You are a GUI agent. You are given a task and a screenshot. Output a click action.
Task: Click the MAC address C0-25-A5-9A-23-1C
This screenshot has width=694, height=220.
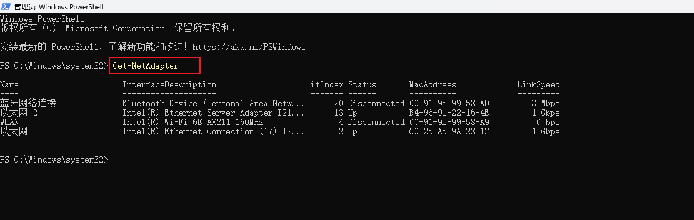(449, 131)
